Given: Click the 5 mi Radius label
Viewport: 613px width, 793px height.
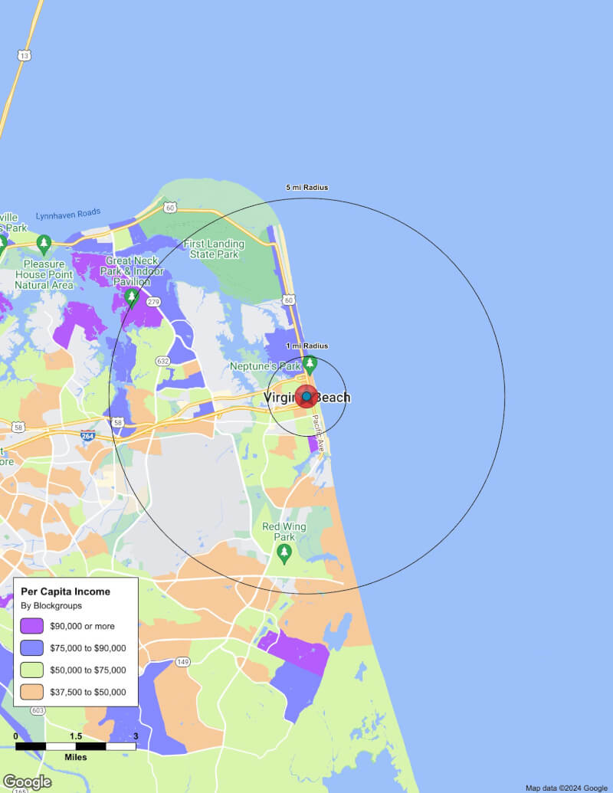Looking at the screenshot, I should pos(306,186).
